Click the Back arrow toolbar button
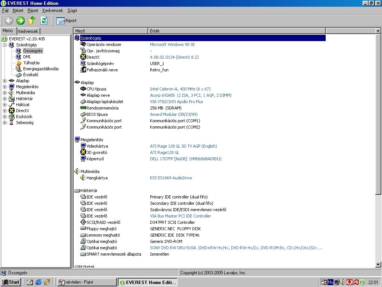The width and height of the screenshot is (382, 287). pyautogui.click(x=9, y=21)
